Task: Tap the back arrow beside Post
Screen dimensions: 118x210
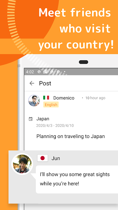Action: (32, 83)
